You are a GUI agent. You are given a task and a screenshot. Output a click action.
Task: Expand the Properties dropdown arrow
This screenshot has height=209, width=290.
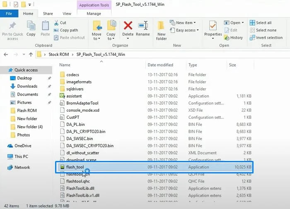tap(213, 38)
